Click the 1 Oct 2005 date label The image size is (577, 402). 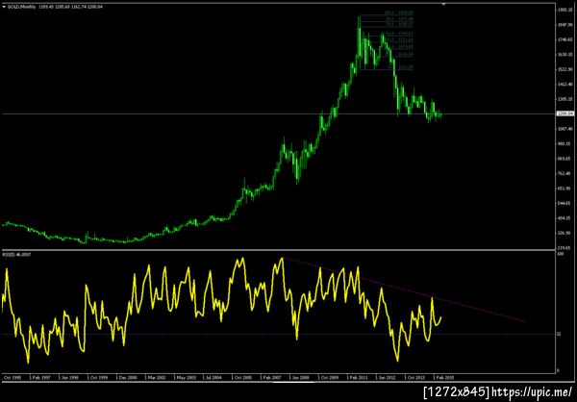pos(242,377)
